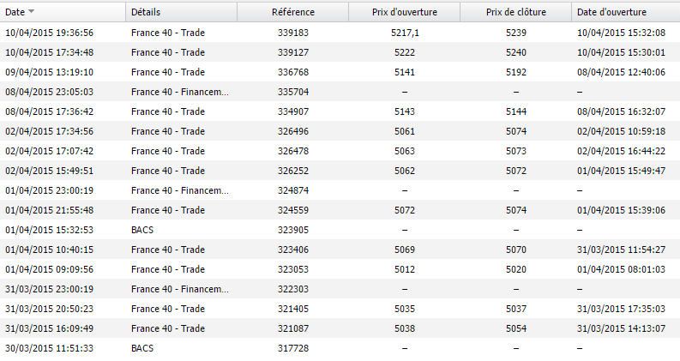Sort by the Référence column header
Screen dimensions: 680x361
(x=292, y=12)
